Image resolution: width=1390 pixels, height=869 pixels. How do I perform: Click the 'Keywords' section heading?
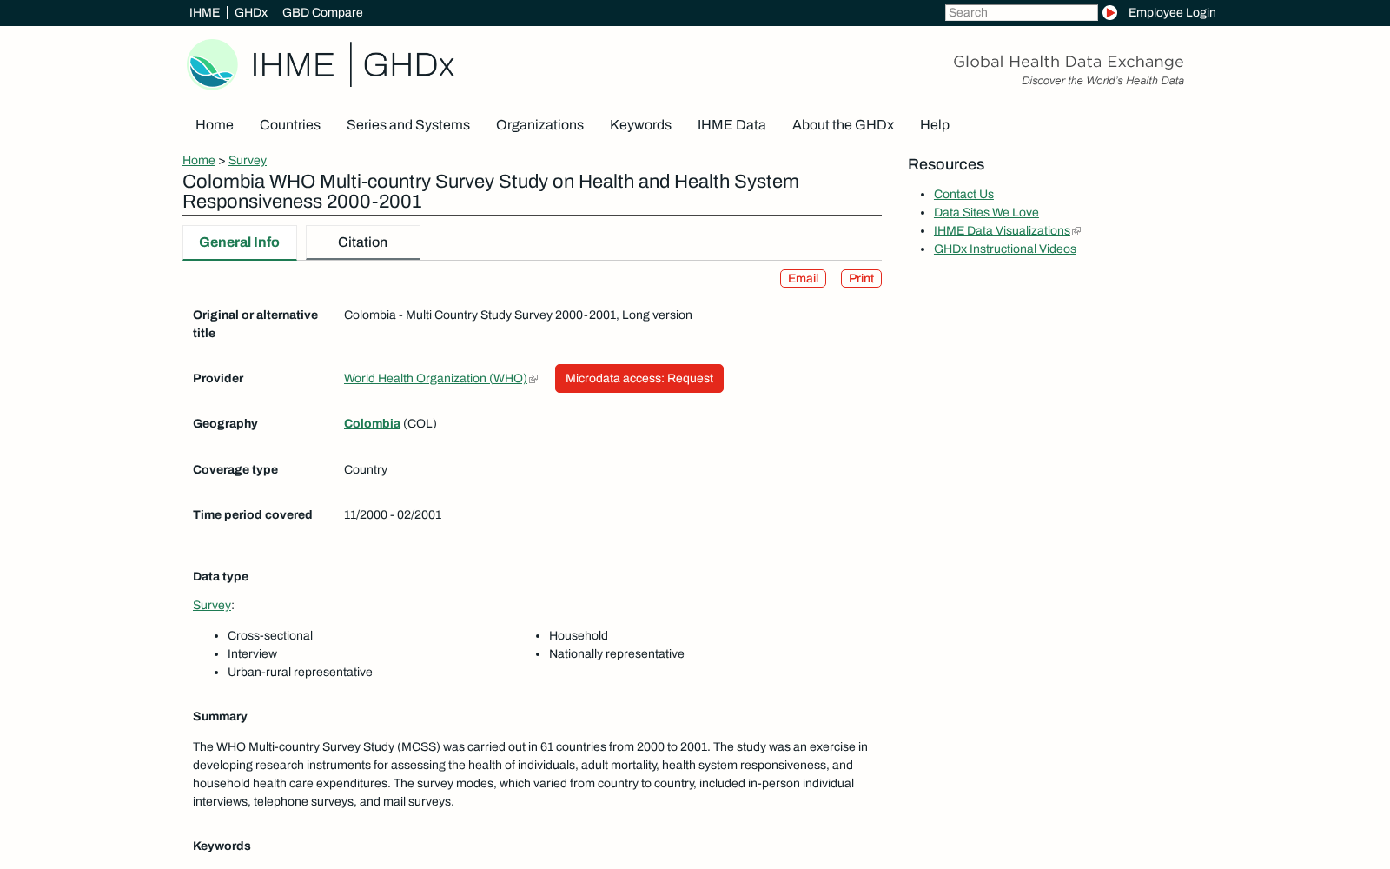[x=222, y=846]
